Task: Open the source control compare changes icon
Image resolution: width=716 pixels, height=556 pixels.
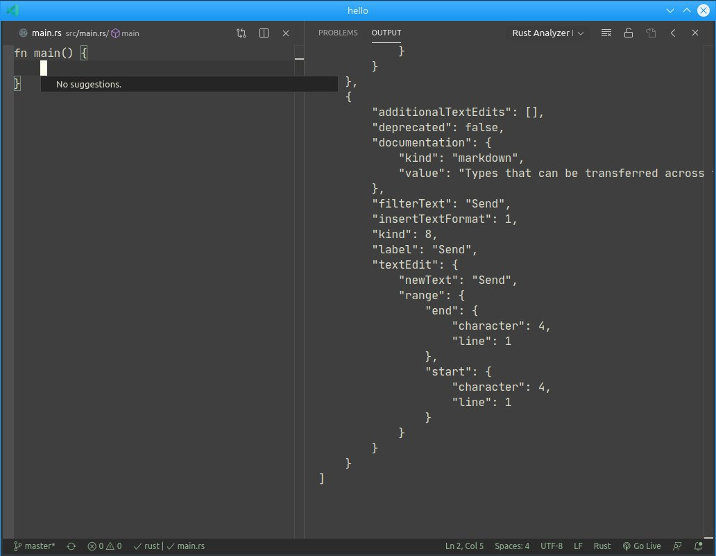Action: [241, 33]
